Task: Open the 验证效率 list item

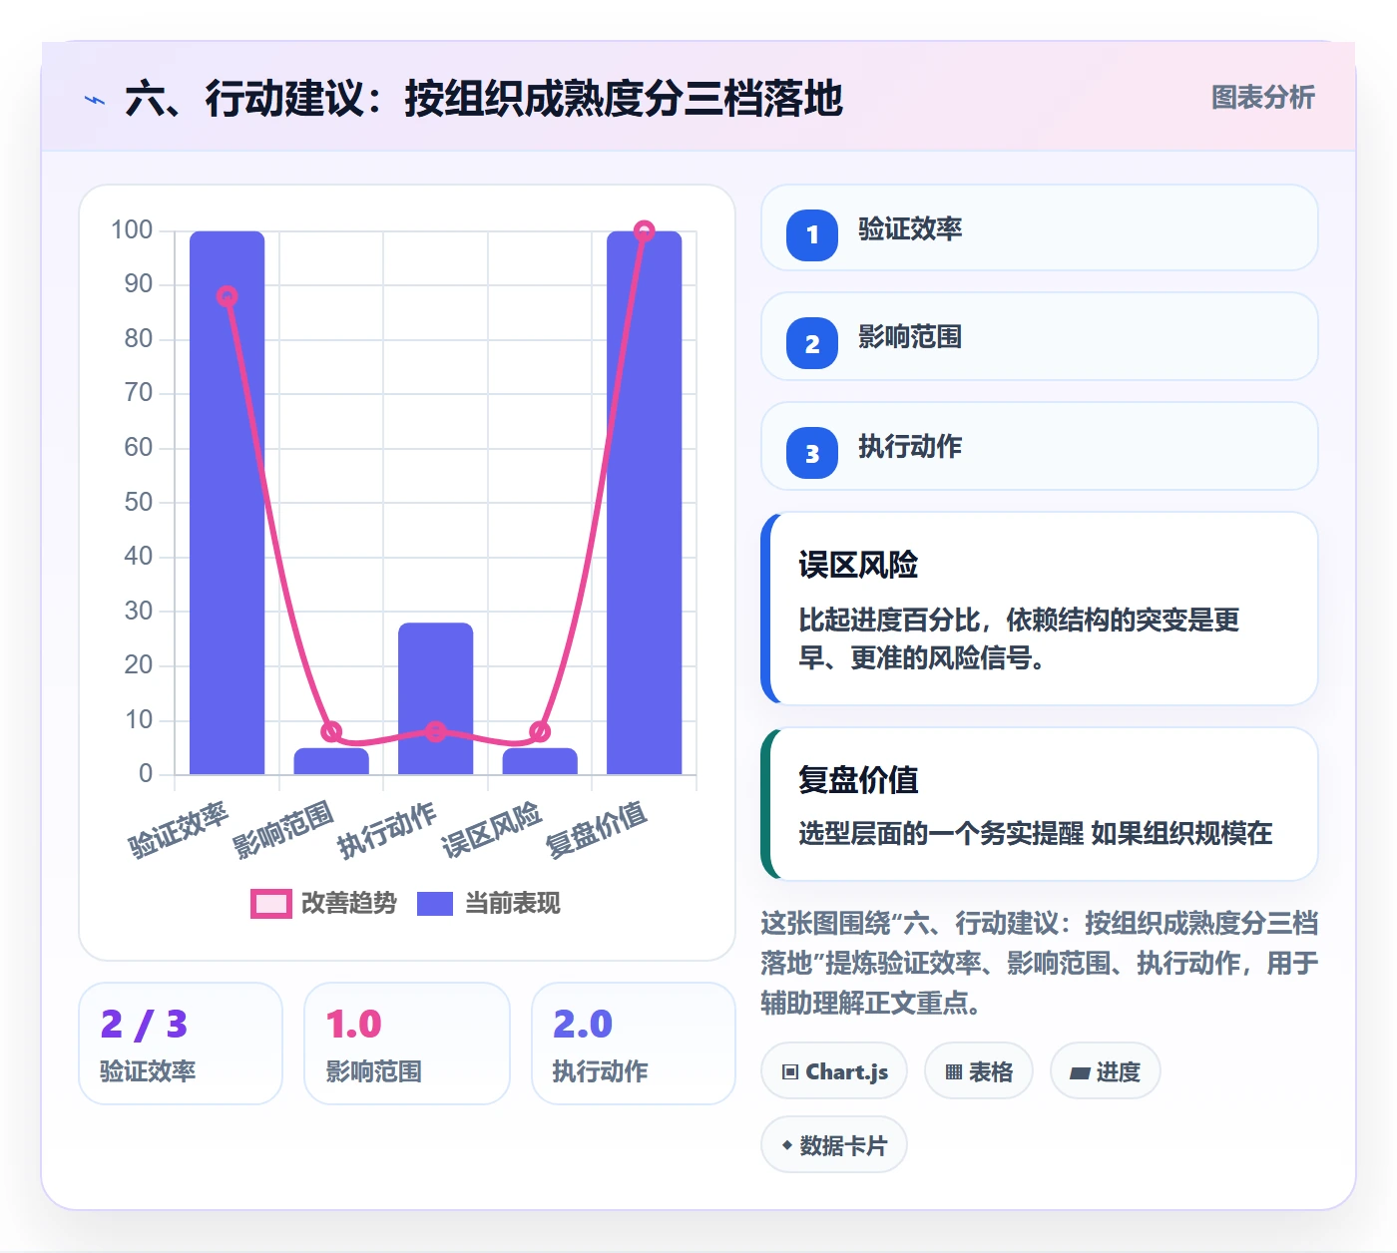Action: click(x=1039, y=227)
